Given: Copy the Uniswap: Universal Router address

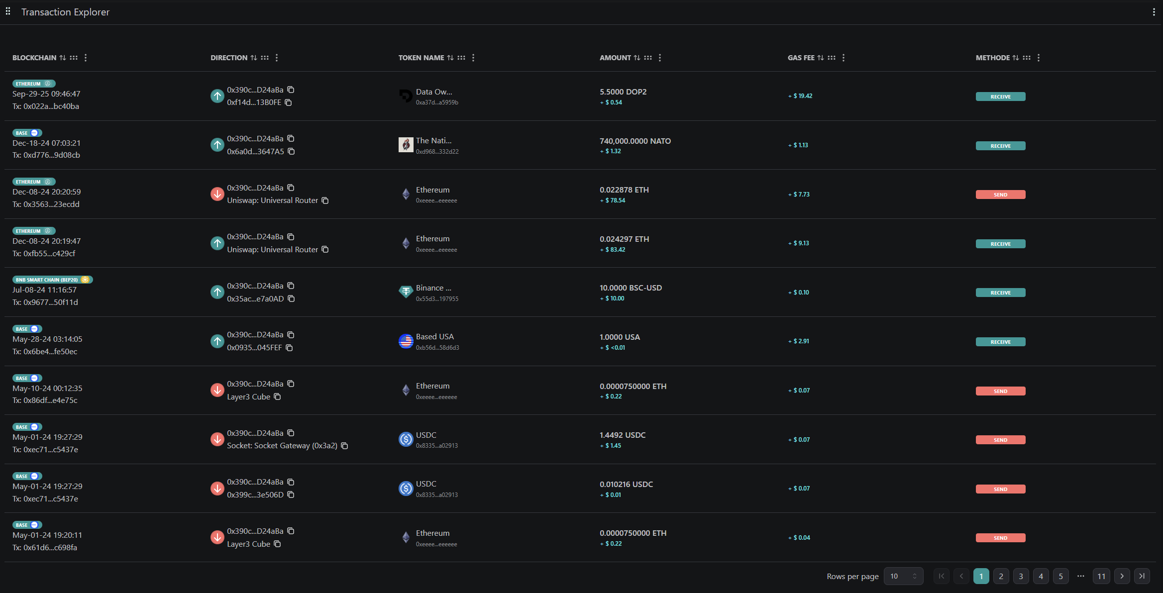Looking at the screenshot, I should click(325, 200).
